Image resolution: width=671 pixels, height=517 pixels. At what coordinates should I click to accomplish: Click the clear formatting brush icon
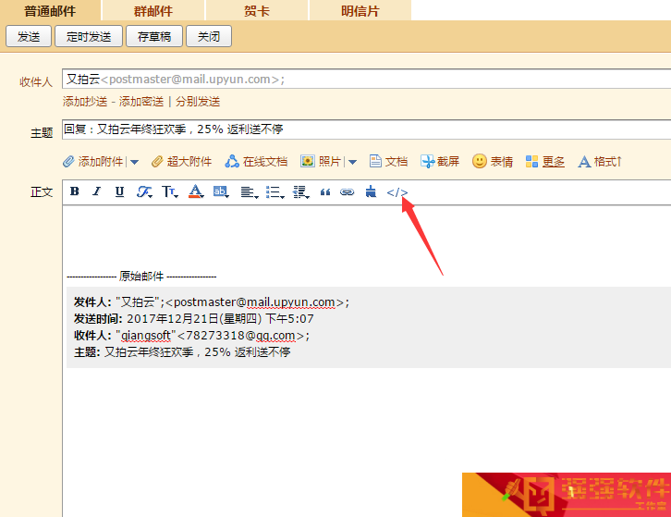[x=371, y=192]
